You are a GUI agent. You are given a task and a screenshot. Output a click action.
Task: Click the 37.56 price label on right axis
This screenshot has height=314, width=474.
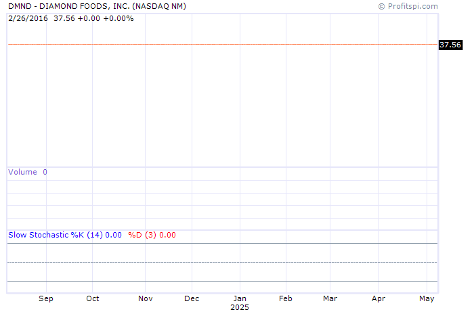click(450, 45)
